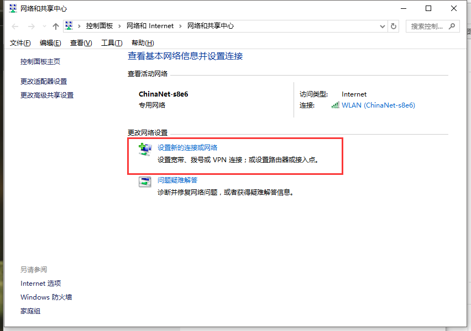
Task: Open Windows 防火墙
Action: [x=46, y=297]
